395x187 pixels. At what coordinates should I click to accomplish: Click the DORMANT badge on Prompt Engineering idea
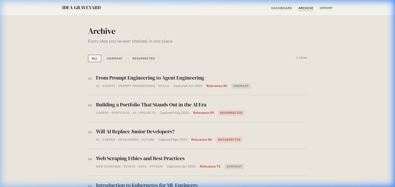point(241,86)
